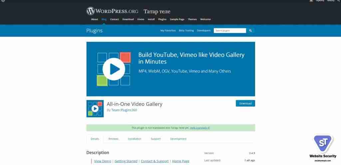The width and height of the screenshot is (341, 165).
Task: Click the Version label in the sidebar
Action: point(209,153)
